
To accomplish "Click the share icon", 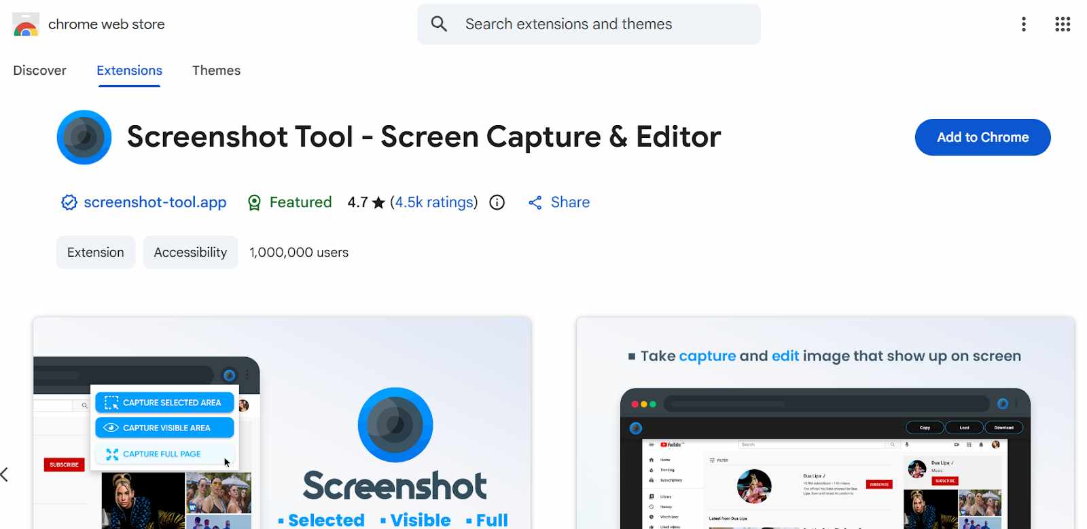I will [535, 202].
